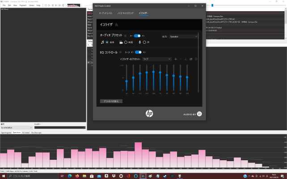Click the 1K equalizer slider handle
Screen dimensions: 287x179
tap(160, 72)
